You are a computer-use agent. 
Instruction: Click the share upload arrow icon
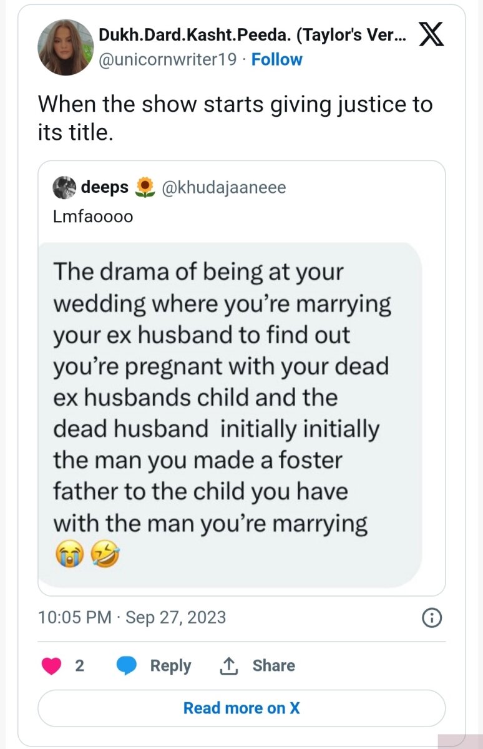coord(229,666)
